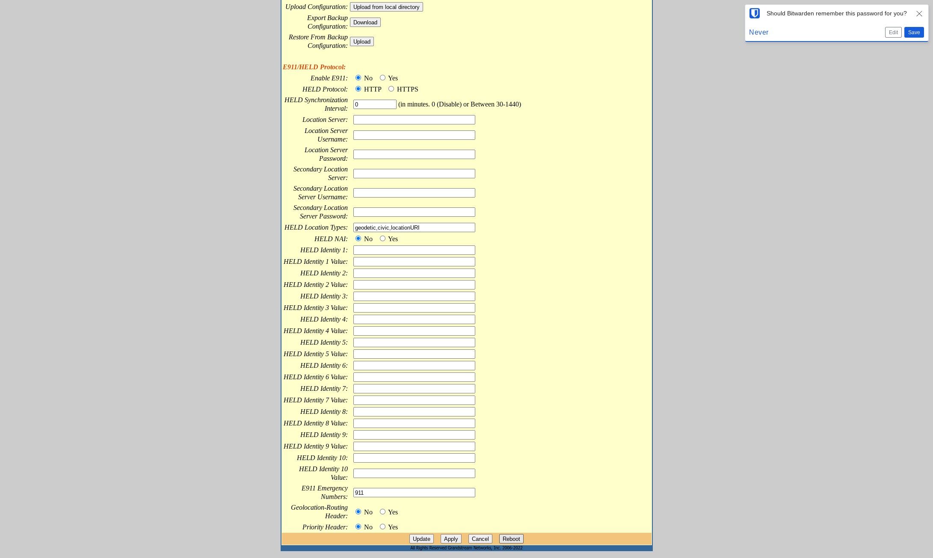Click Save in Bitwarden notification
This screenshot has width=933, height=558.
(914, 32)
